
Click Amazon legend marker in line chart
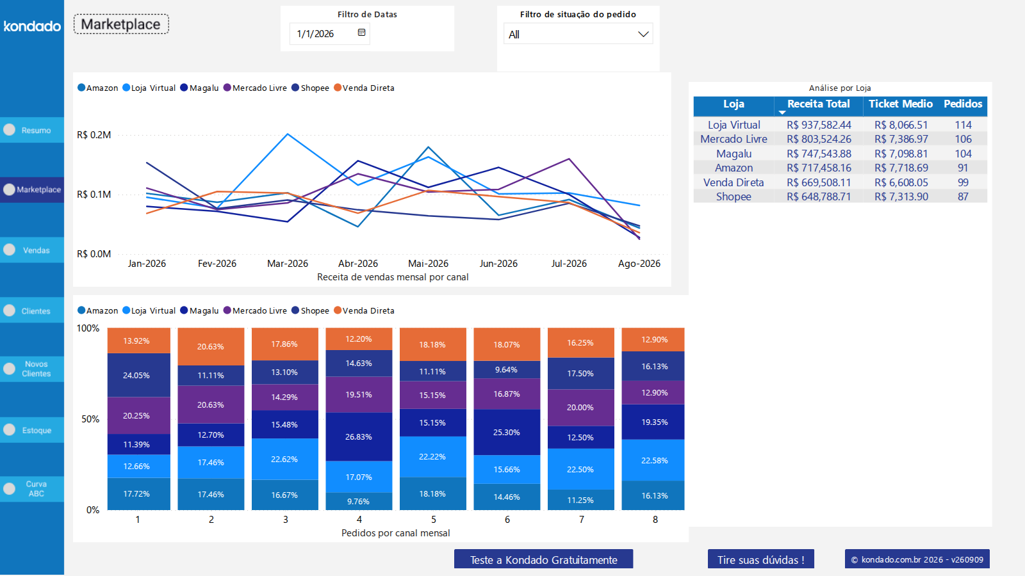click(x=81, y=88)
